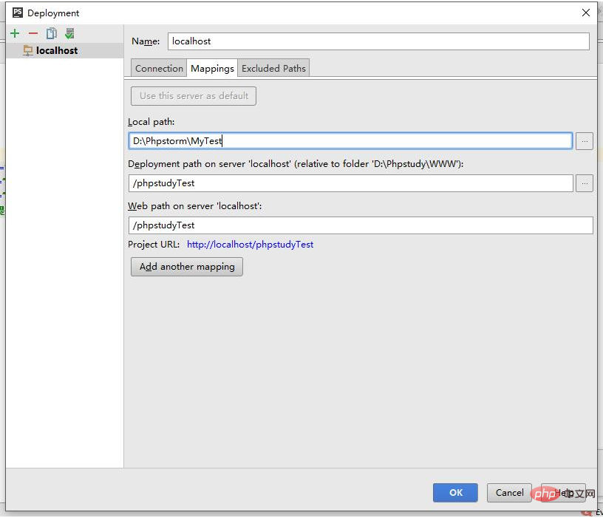Image resolution: width=603 pixels, height=518 pixels.
Task: Switch to the Connection tab
Action: pos(159,68)
